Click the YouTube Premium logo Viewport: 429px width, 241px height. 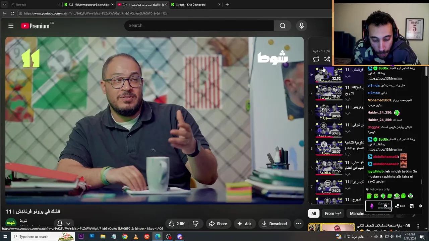pos(35,26)
